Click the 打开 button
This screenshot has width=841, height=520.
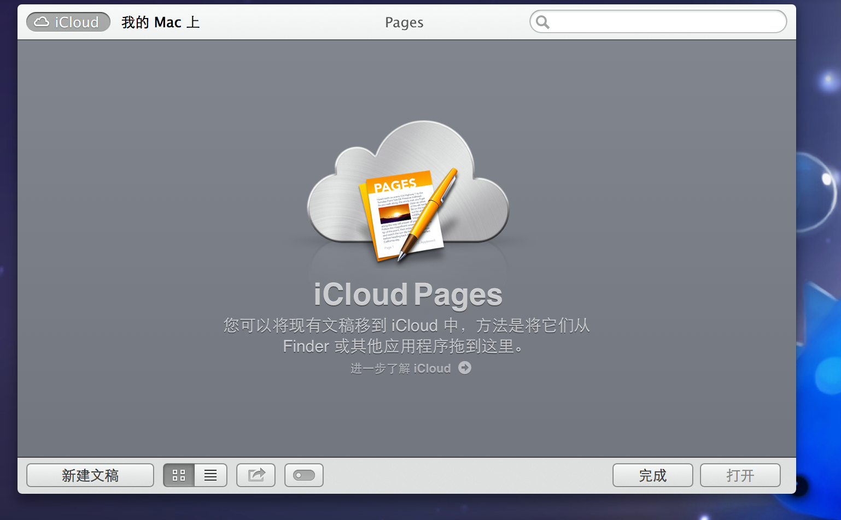click(x=740, y=475)
